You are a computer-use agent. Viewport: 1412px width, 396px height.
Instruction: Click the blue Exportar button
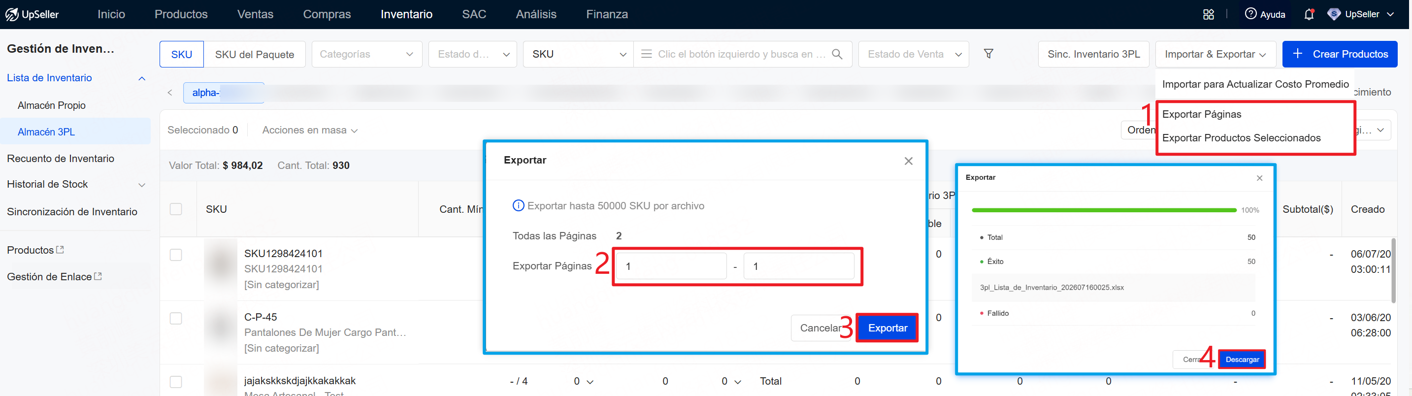click(887, 328)
